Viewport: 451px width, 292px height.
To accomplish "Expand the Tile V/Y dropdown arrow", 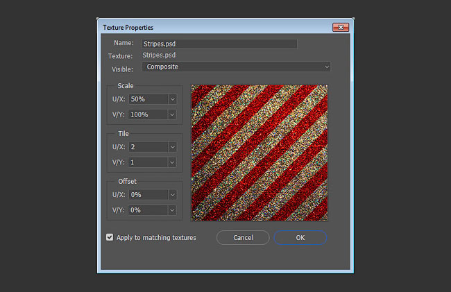I will pyautogui.click(x=171, y=162).
